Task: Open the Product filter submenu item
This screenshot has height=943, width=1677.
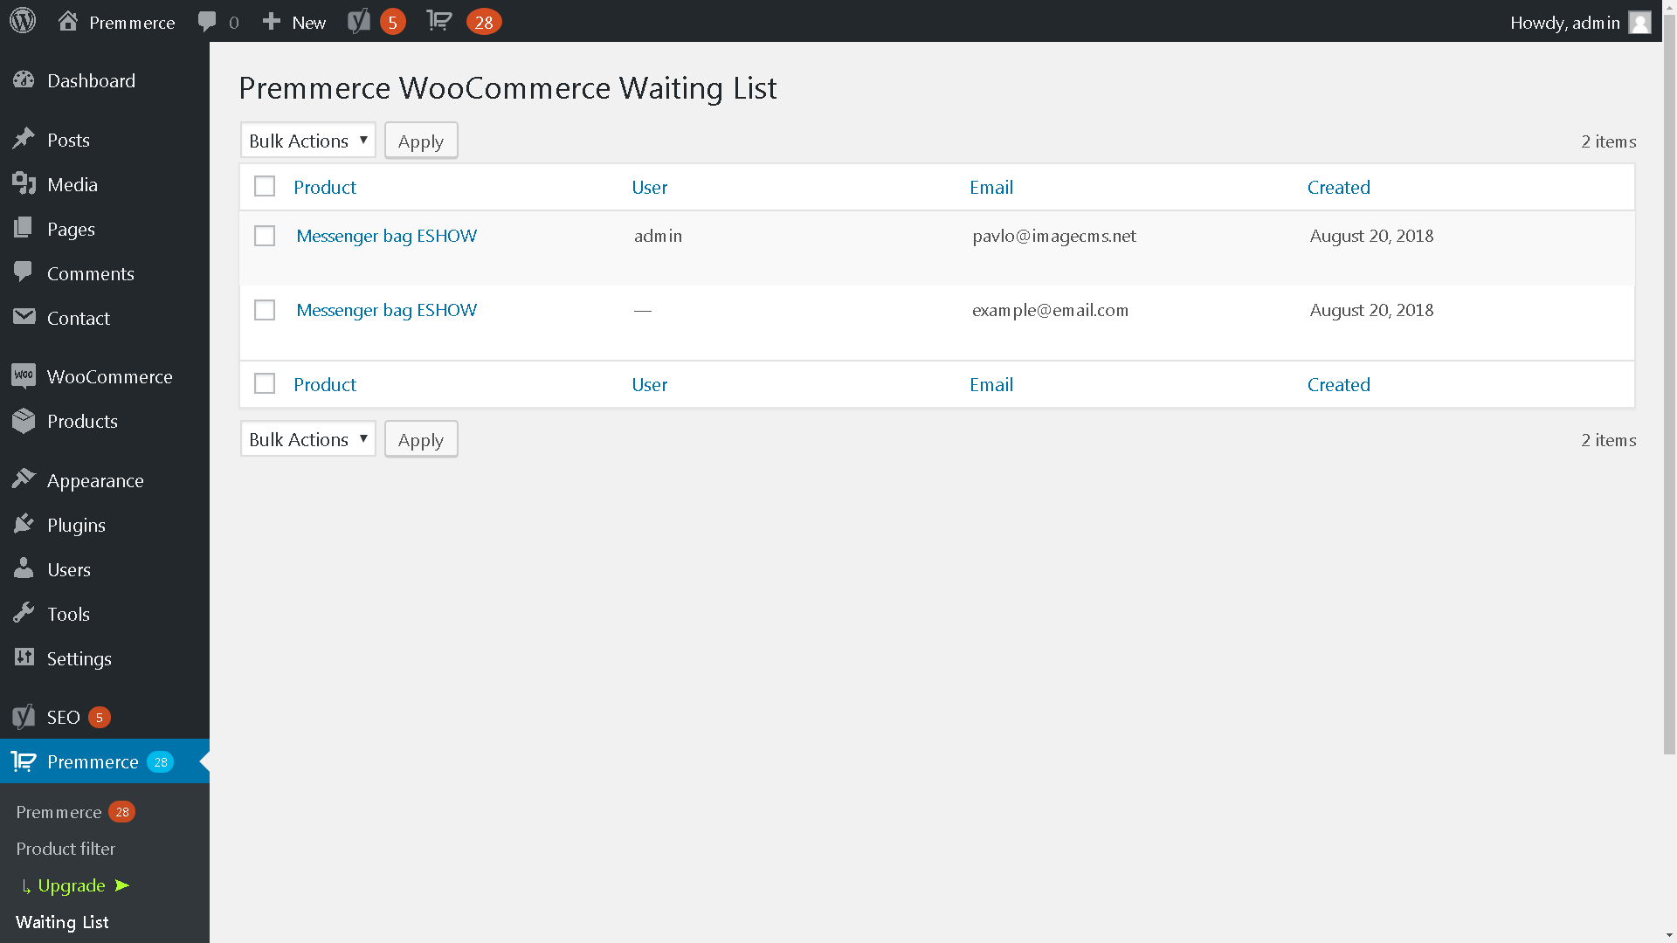Action: click(x=66, y=849)
